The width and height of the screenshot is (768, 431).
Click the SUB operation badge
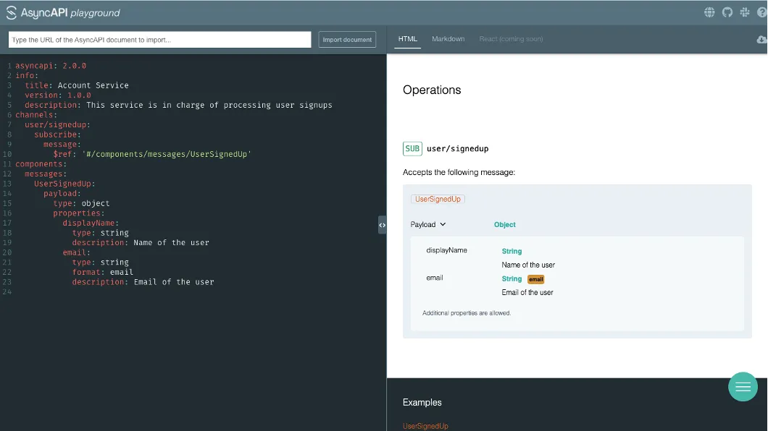[412, 149]
